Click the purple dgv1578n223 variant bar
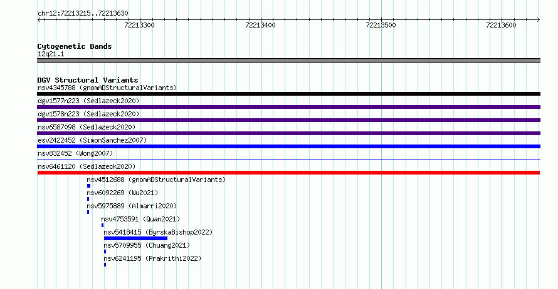This screenshot has height=289, width=558. [x=288, y=120]
